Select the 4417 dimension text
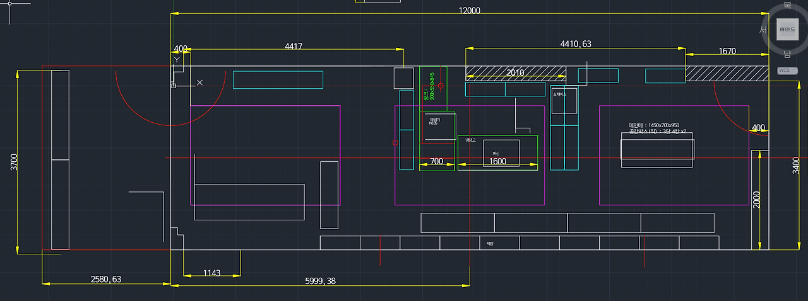The width and height of the screenshot is (808, 301). [x=294, y=46]
